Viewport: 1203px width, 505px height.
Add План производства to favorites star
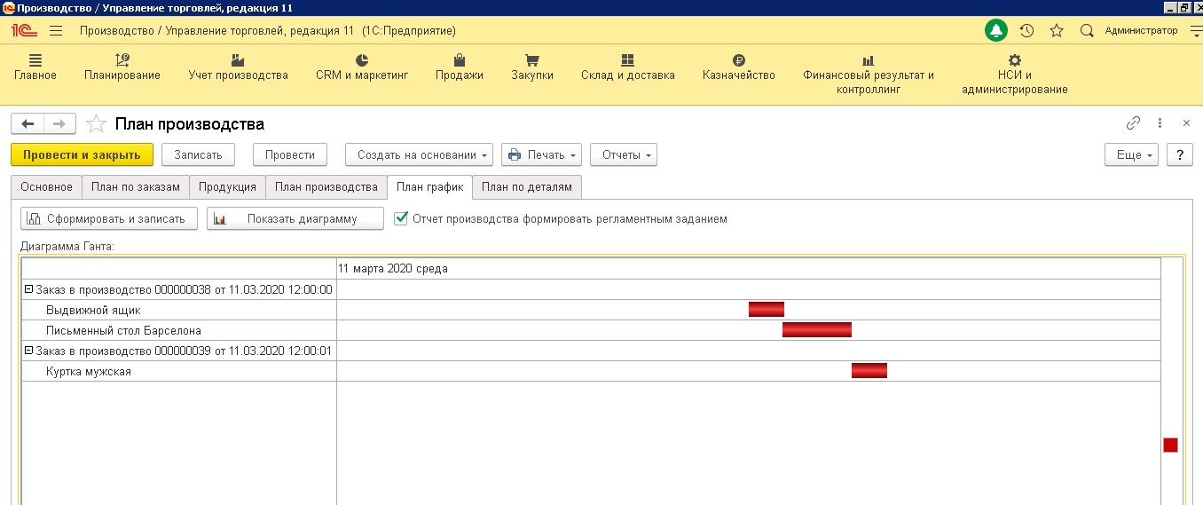click(97, 124)
